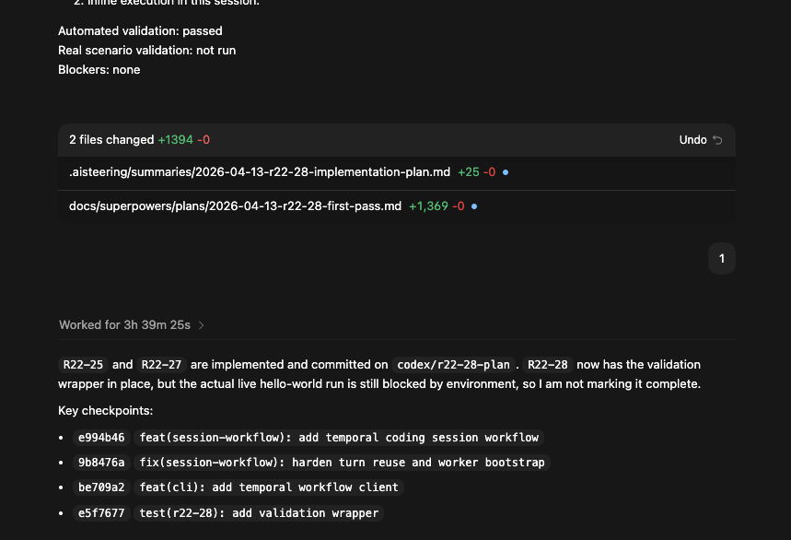Click the 'Key checkpoints:' heading

(x=105, y=411)
